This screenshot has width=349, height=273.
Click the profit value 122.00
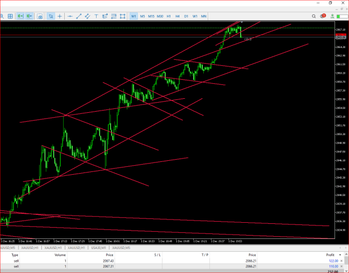click(x=333, y=261)
